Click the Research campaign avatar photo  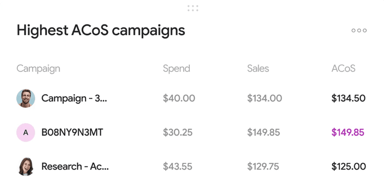(26, 166)
